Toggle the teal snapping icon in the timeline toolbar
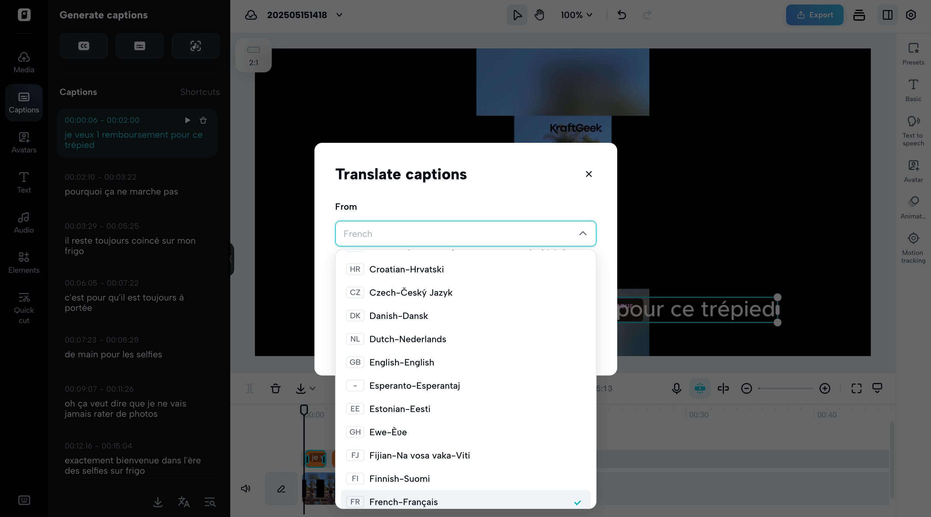This screenshot has height=517, width=931. pyautogui.click(x=700, y=388)
